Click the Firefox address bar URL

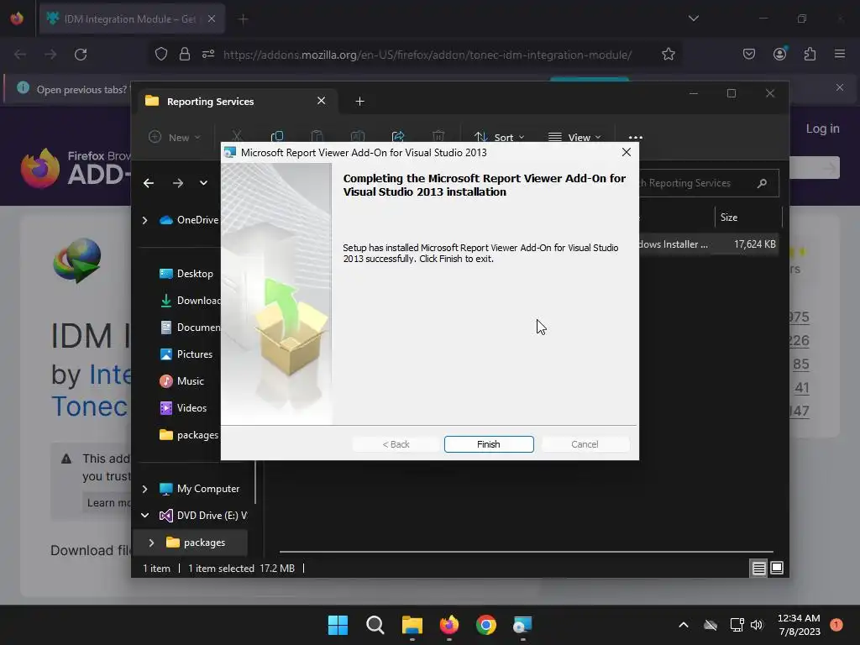coord(427,55)
